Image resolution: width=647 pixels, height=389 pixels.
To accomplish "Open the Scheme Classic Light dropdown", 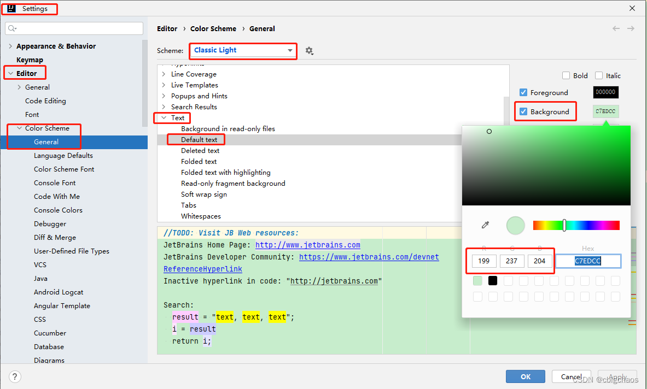I will pos(243,50).
